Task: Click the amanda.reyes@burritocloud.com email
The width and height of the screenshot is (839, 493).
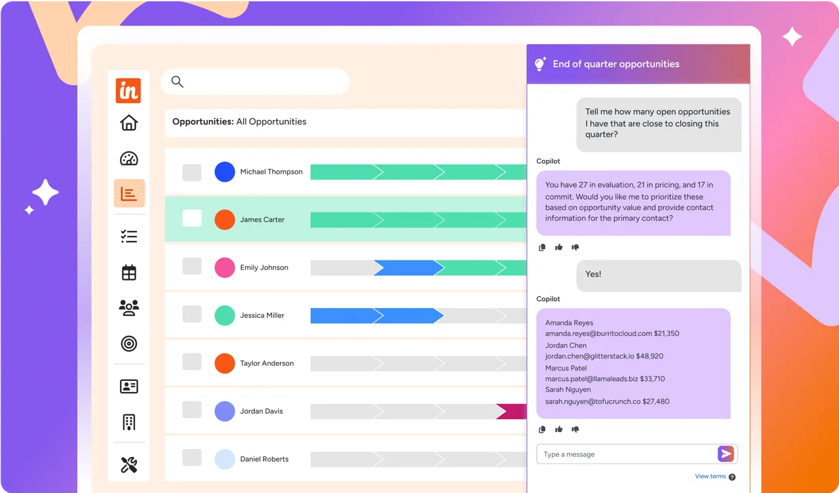Action: 598,334
